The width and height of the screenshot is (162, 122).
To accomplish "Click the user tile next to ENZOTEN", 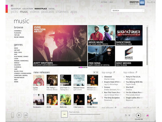I will point(142,3).
